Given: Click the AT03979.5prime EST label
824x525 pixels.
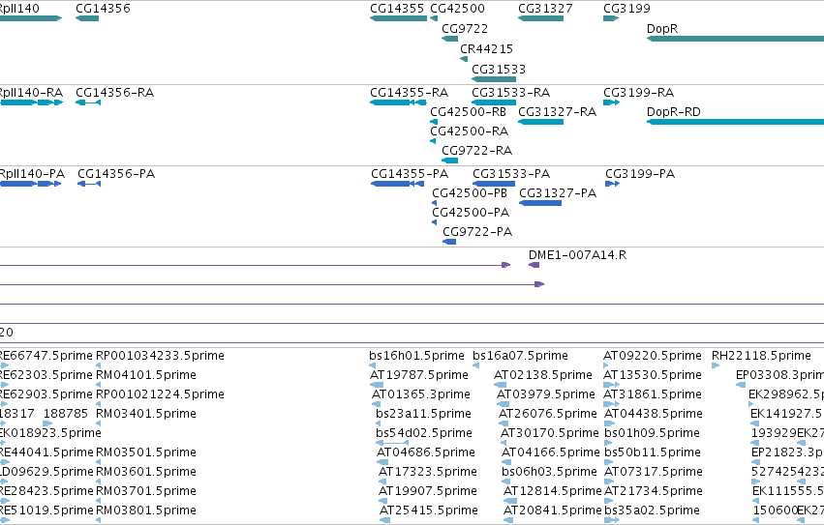Looking at the screenshot, I should (545, 394).
